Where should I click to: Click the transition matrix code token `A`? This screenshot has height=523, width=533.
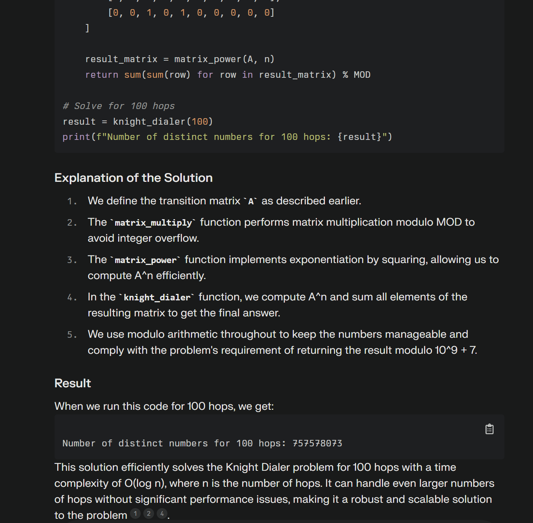[x=251, y=201]
